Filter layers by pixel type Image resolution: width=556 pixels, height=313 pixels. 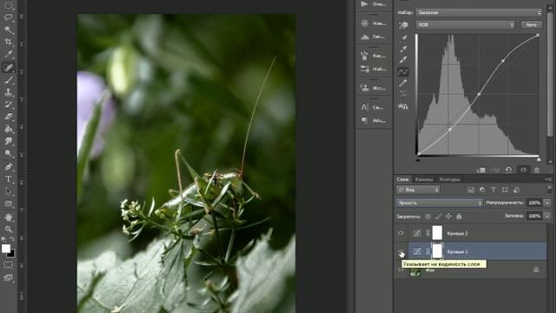click(x=471, y=190)
